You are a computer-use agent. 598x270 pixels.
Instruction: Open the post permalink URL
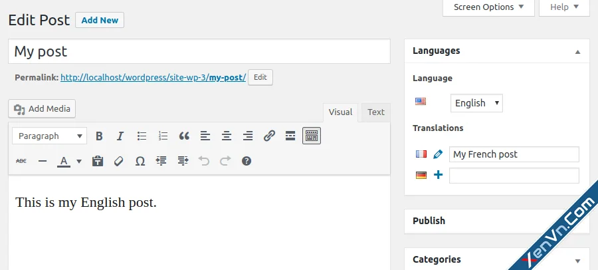tap(153, 78)
